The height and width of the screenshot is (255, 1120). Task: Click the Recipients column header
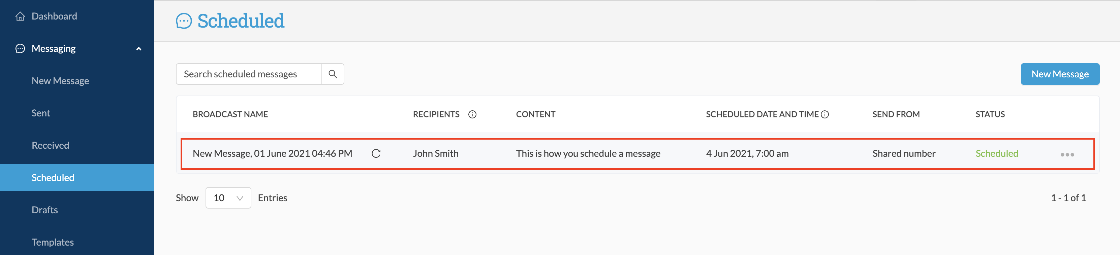[436, 114]
